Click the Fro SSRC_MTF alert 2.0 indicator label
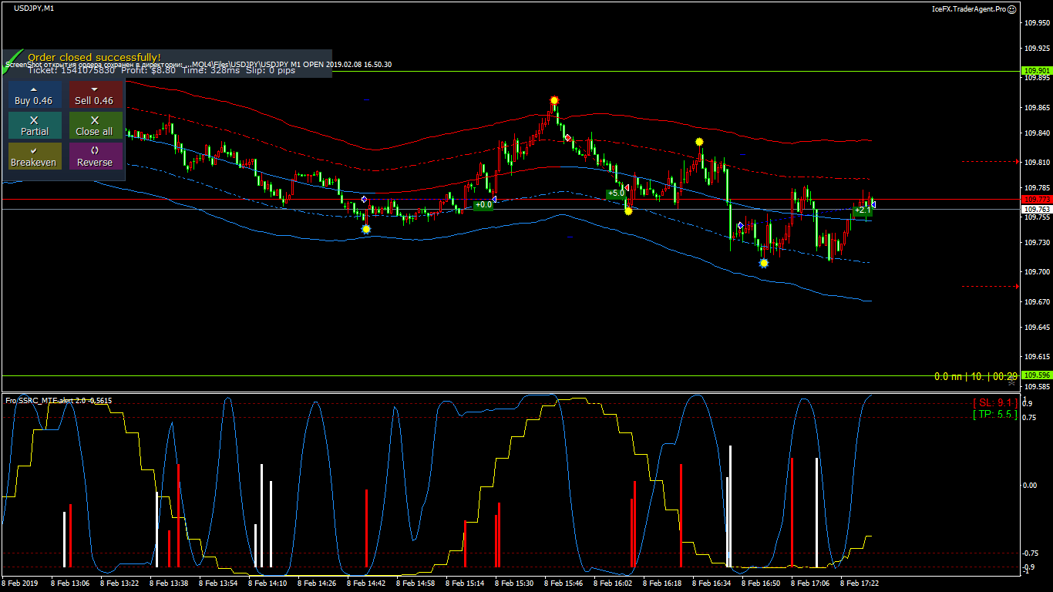 pos(59,400)
